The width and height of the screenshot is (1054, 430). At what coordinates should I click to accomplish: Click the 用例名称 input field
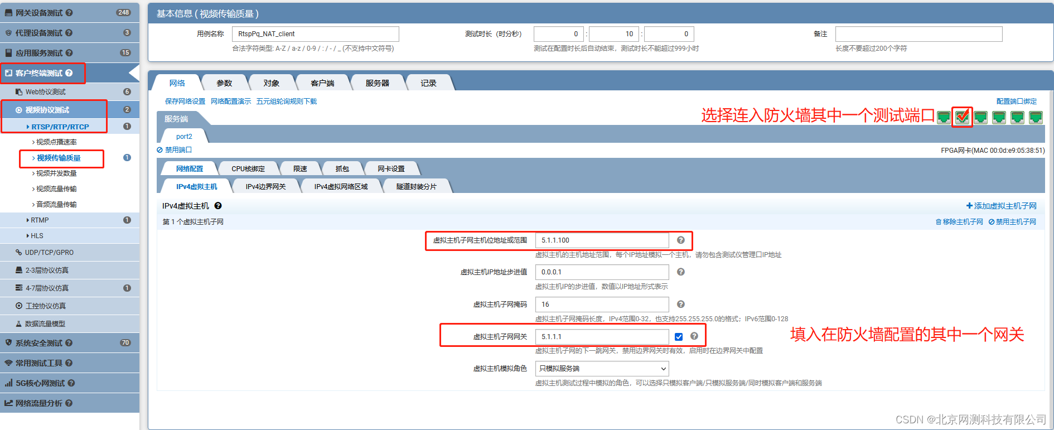(315, 34)
